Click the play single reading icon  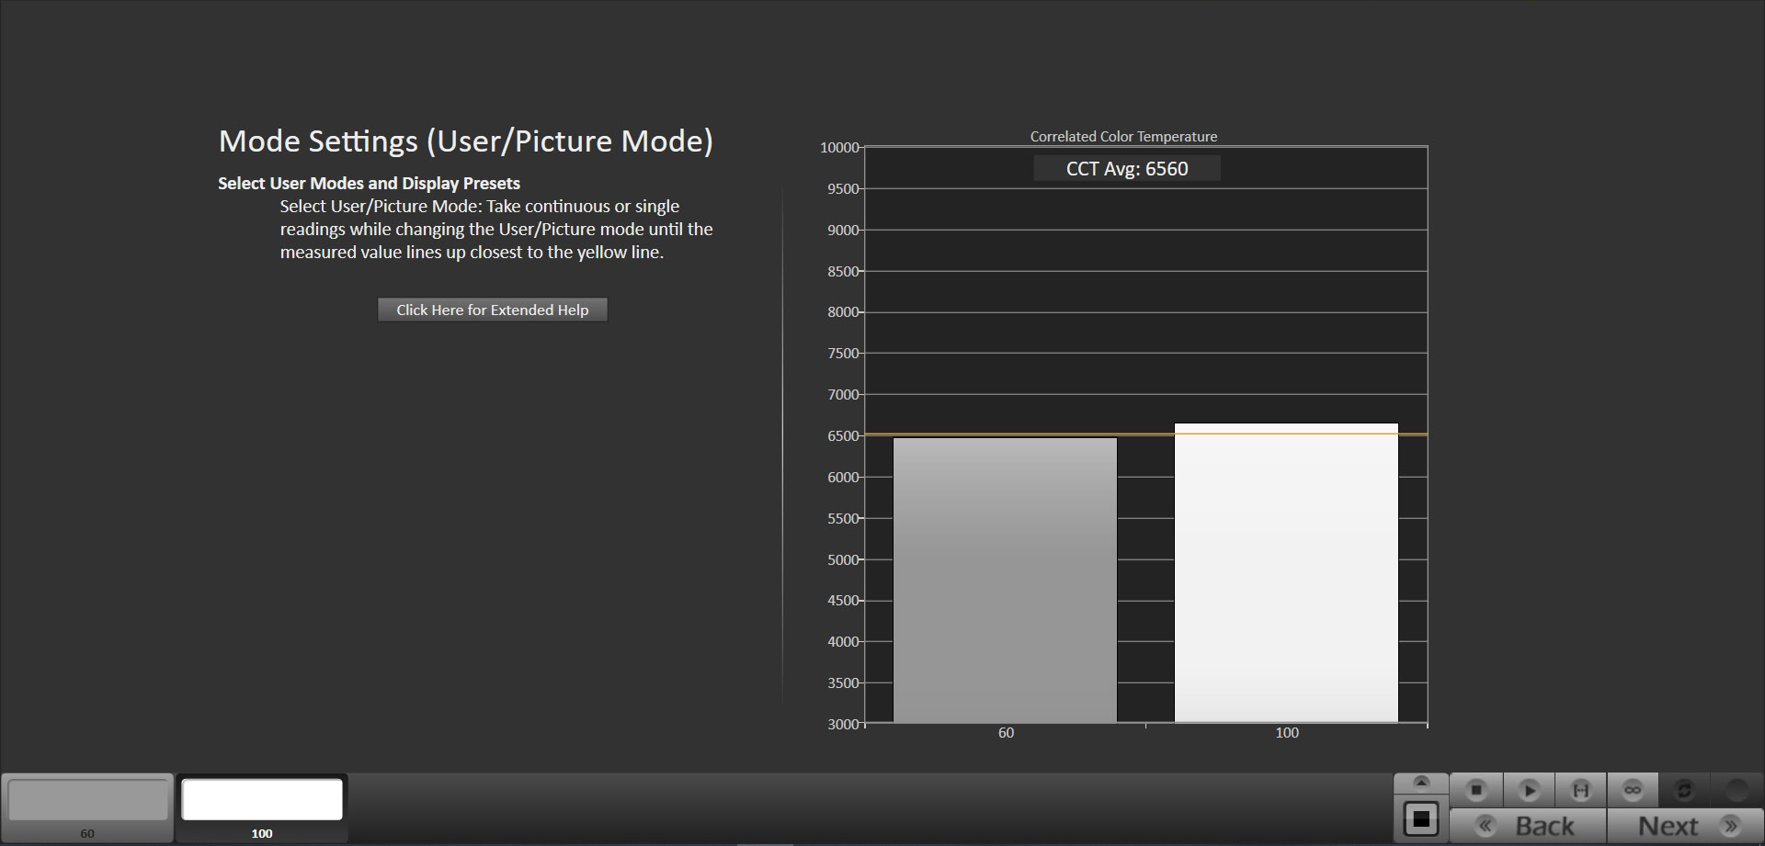[1529, 790]
